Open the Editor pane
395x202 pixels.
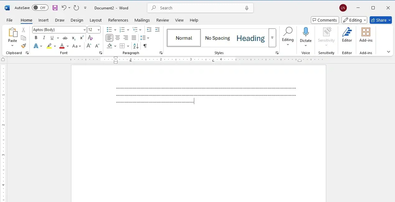[347, 35]
